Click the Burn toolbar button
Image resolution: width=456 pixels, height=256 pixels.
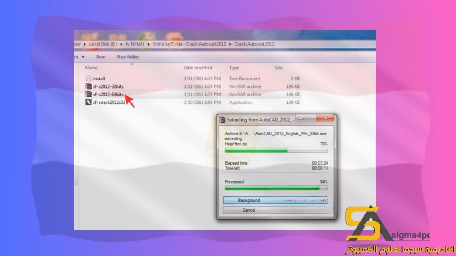[101, 57]
